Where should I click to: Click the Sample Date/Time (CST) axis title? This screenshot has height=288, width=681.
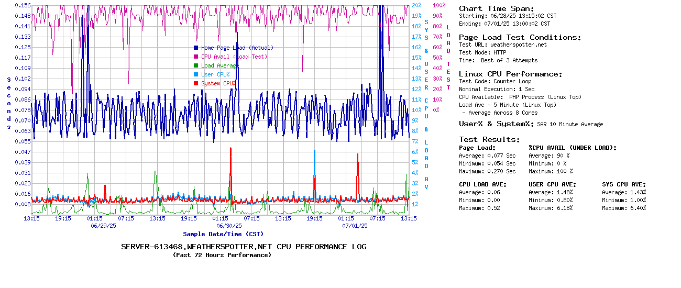click(223, 234)
